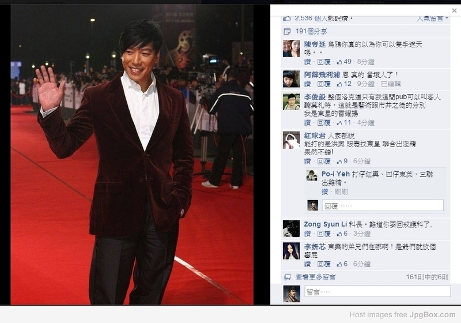This screenshot has width=461, height=323.
Task: Like Po-i Yeh's reply
Action: click(324, 192)
